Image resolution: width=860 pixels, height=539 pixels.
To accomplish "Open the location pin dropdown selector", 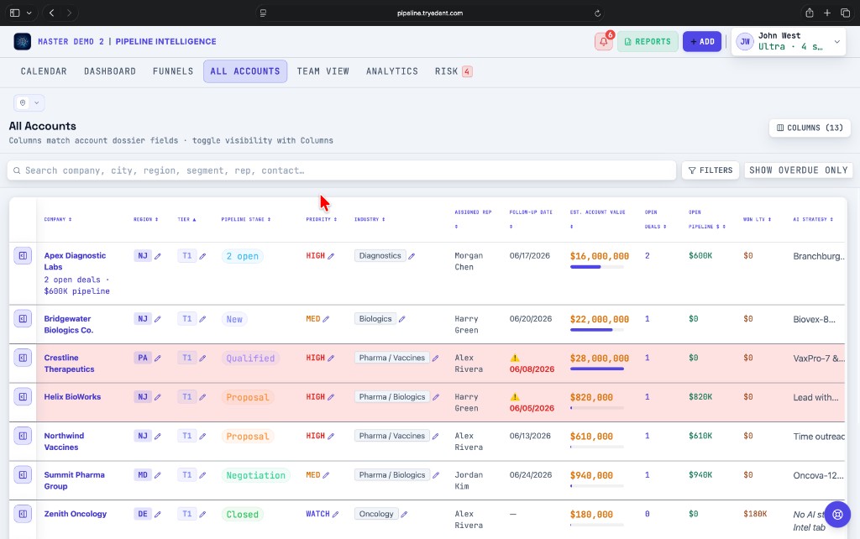I will point(29,102).
